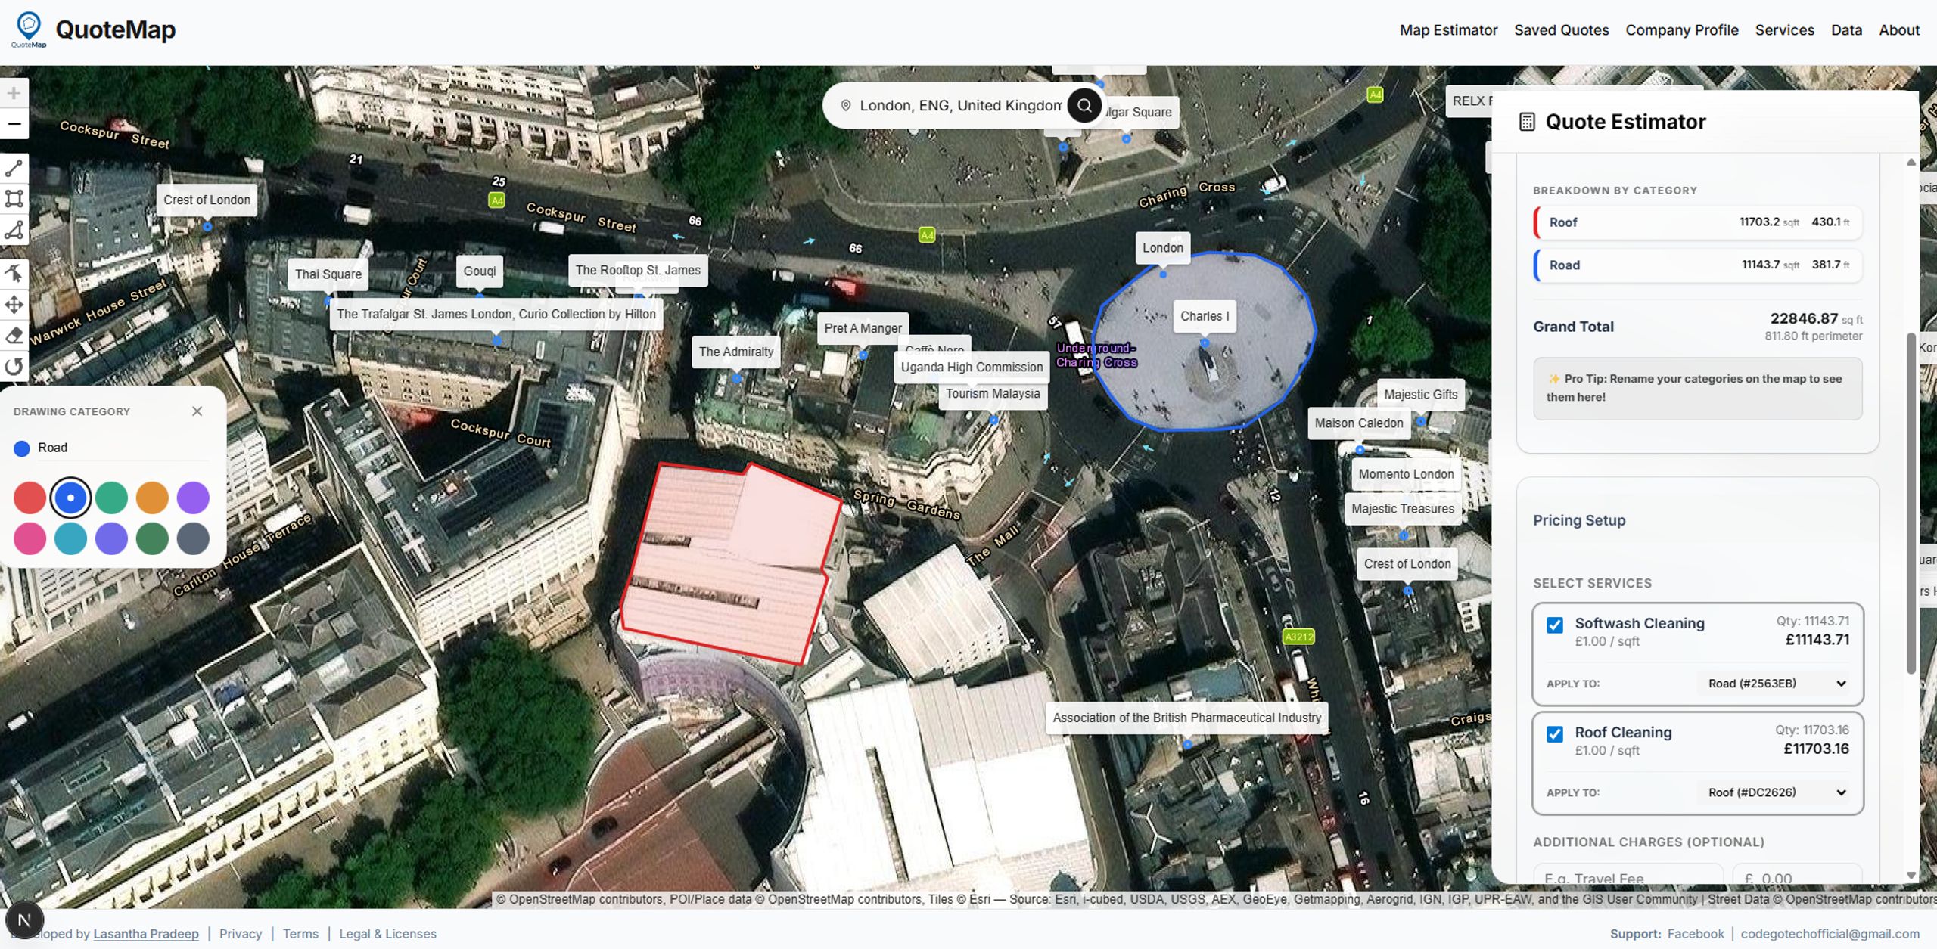Click the marker under Majestic Treasures label
Screen dimensions: 1937x949
[1403, 535]
